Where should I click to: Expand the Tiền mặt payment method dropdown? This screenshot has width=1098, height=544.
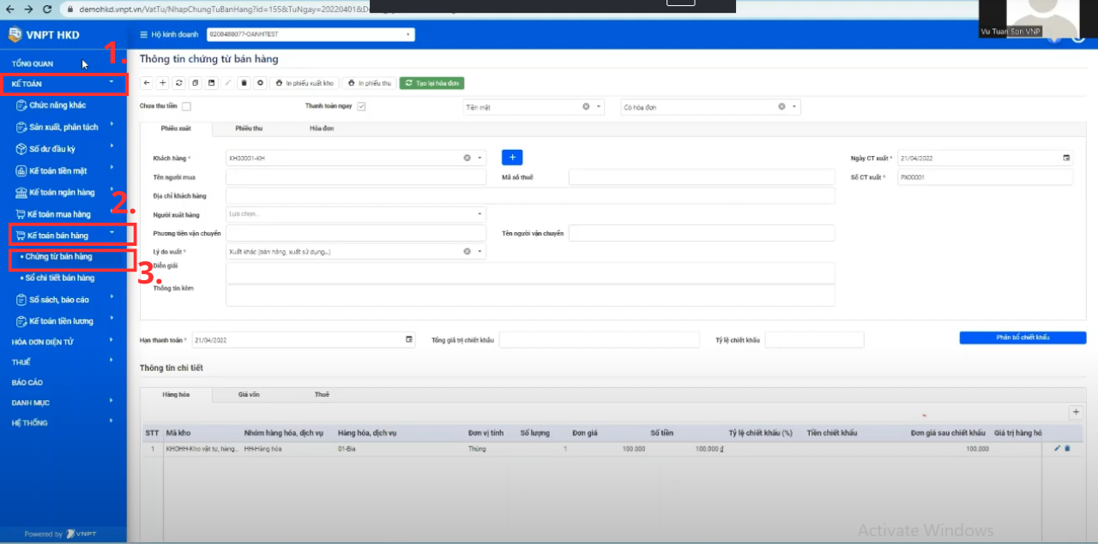point(599,107)
